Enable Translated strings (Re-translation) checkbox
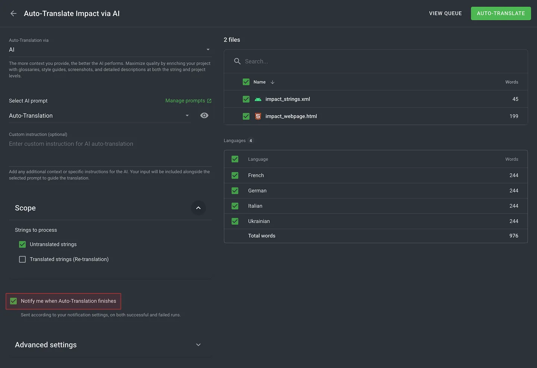Viewport: 537px width, 368px height. tap(22, 259)
